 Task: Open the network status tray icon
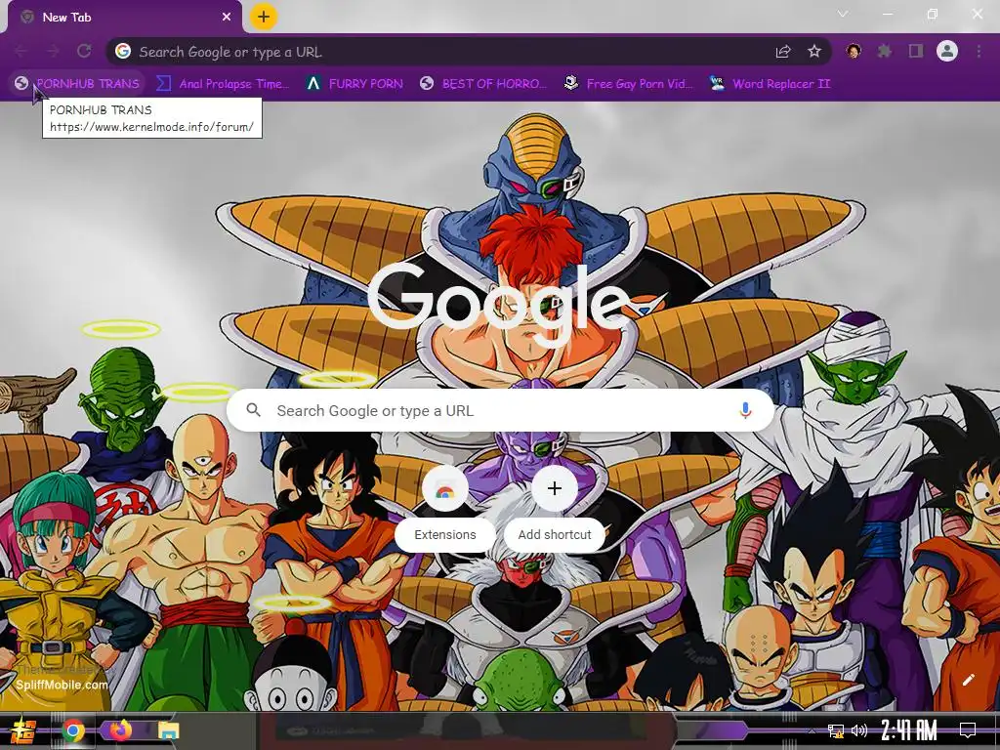(836, 730)
